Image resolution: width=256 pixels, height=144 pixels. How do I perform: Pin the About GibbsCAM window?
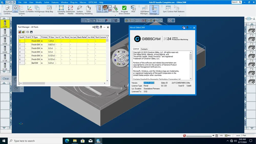click(x=187, y=28)
